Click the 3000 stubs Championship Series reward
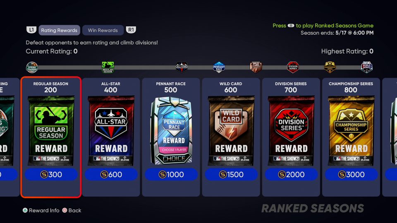The image size is (397, 223). 351,174
